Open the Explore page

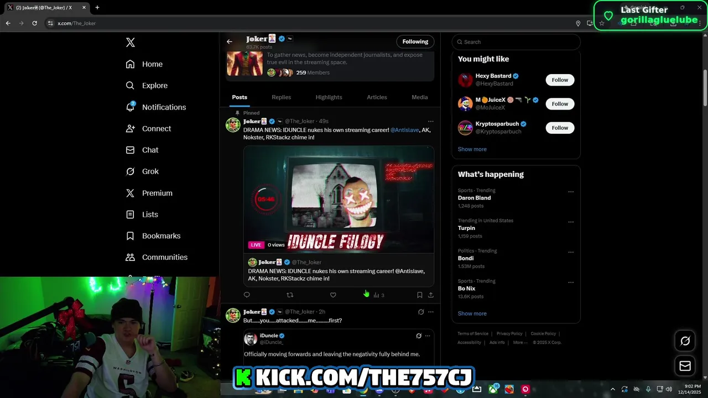point(147,86)
